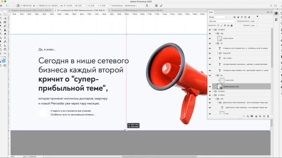Toggle lock image pixels brush icon
This screenshot has height=158, width=282.
(222, 25)
